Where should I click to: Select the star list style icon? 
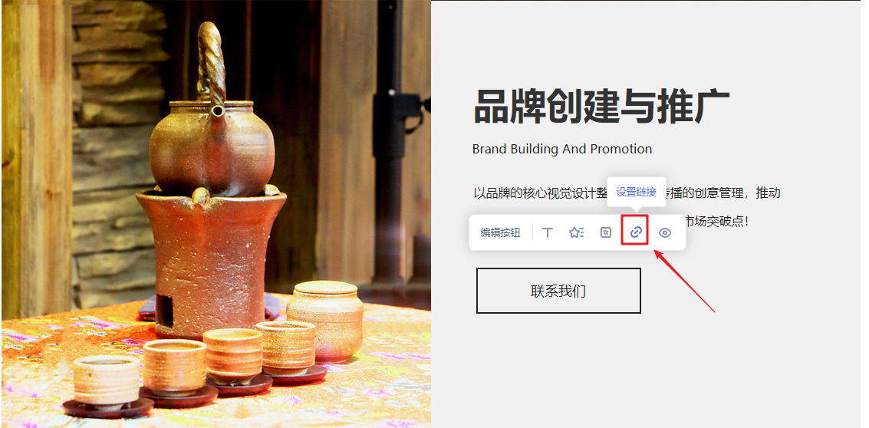576,233
